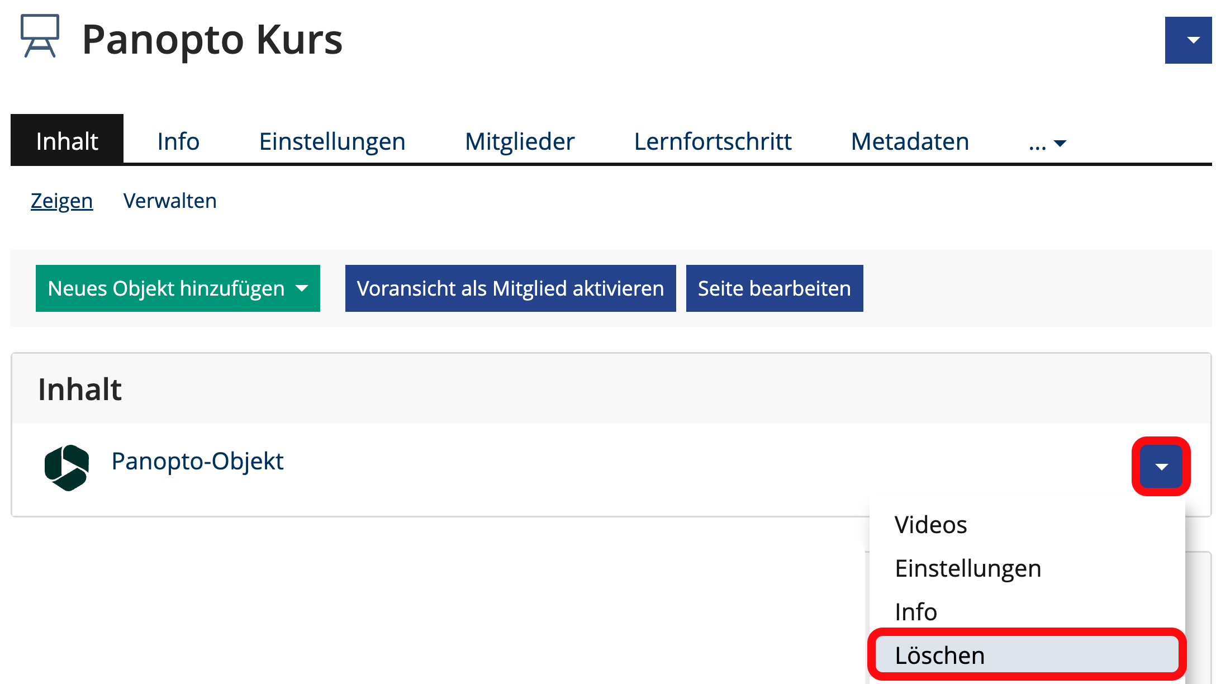Click the Panopto logo icon of Panopto-Objekt
The image size is (1216, 684).
pyautogui.click(x=66, y=468)
